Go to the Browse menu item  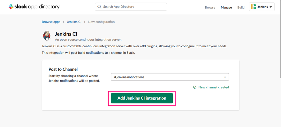(x=210, y=8)
